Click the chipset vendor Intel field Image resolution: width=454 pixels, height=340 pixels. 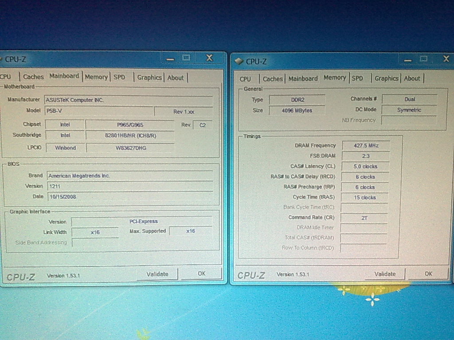65,124
